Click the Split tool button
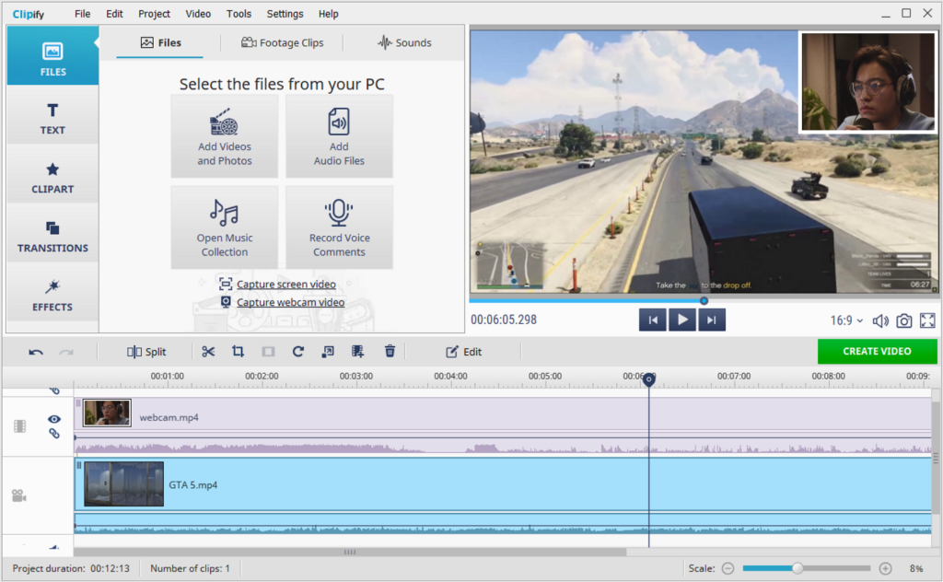This screenshot has width=943, height=582. (x=146, y=352)
